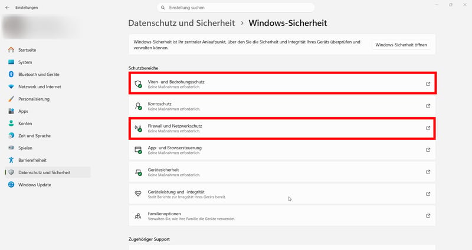Click the Kontoschutz person icon

(138, 106)
